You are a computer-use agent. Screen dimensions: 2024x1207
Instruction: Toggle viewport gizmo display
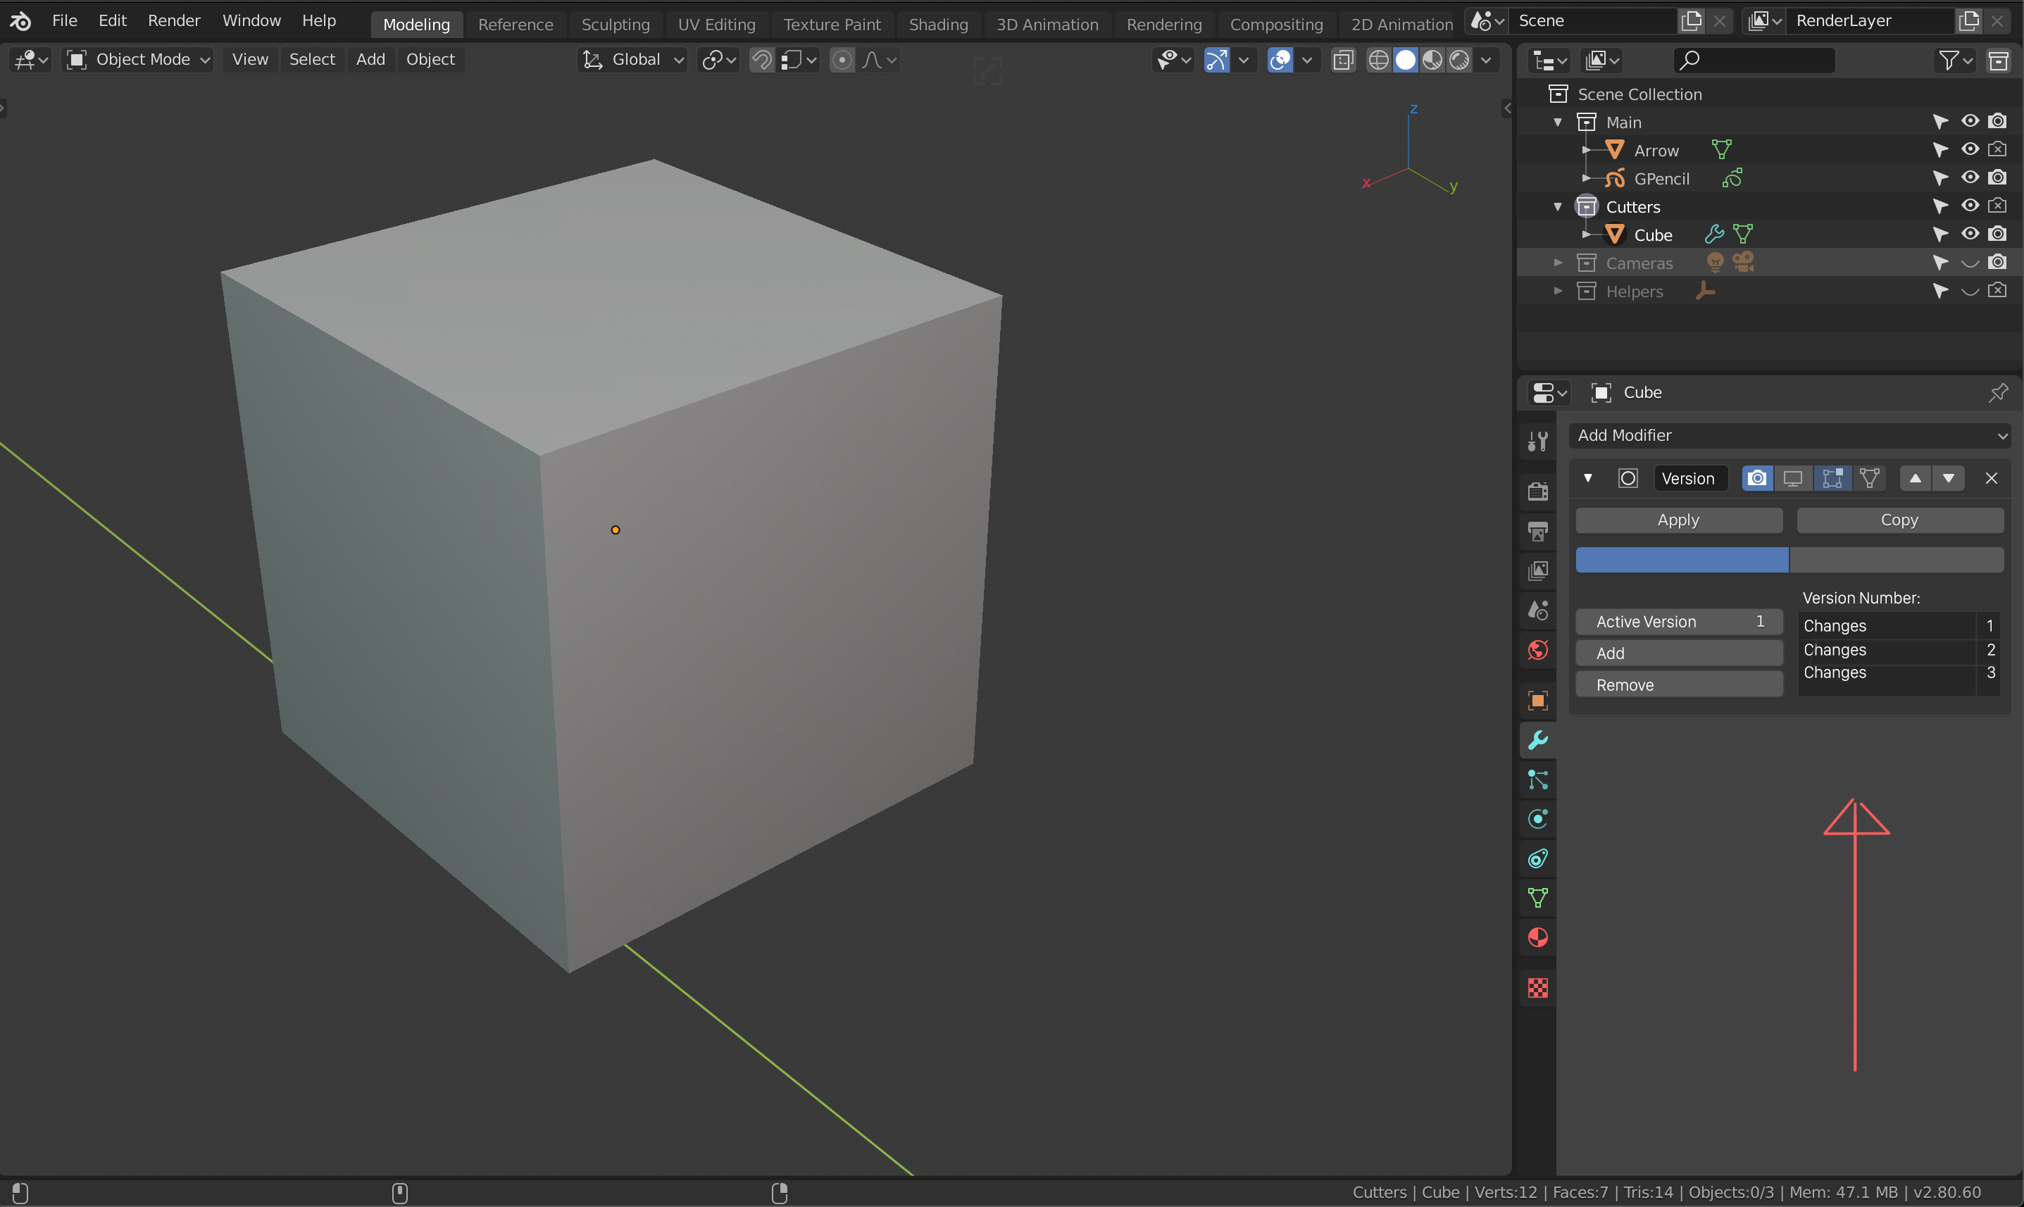point(1216,59)
